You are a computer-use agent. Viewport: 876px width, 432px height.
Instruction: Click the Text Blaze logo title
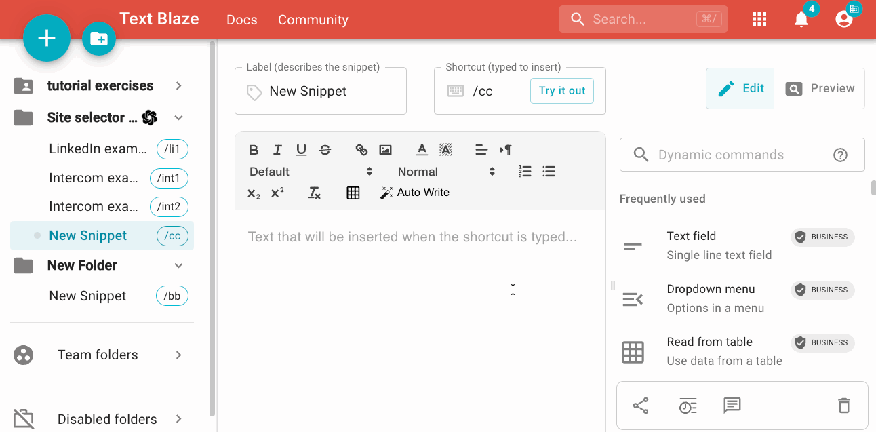click(x=159, y=18)
